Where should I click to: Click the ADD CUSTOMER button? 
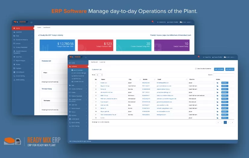(x=219, y=69)
